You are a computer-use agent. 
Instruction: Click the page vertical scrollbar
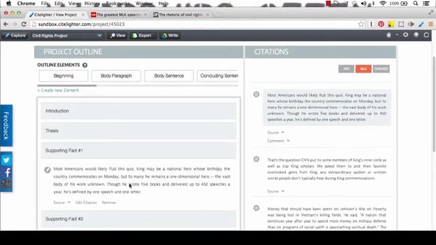click(434, 104)
